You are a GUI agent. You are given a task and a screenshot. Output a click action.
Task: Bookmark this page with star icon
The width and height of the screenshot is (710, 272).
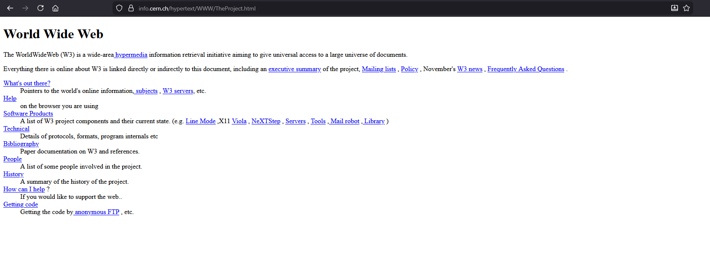click(x=686, y=8)
